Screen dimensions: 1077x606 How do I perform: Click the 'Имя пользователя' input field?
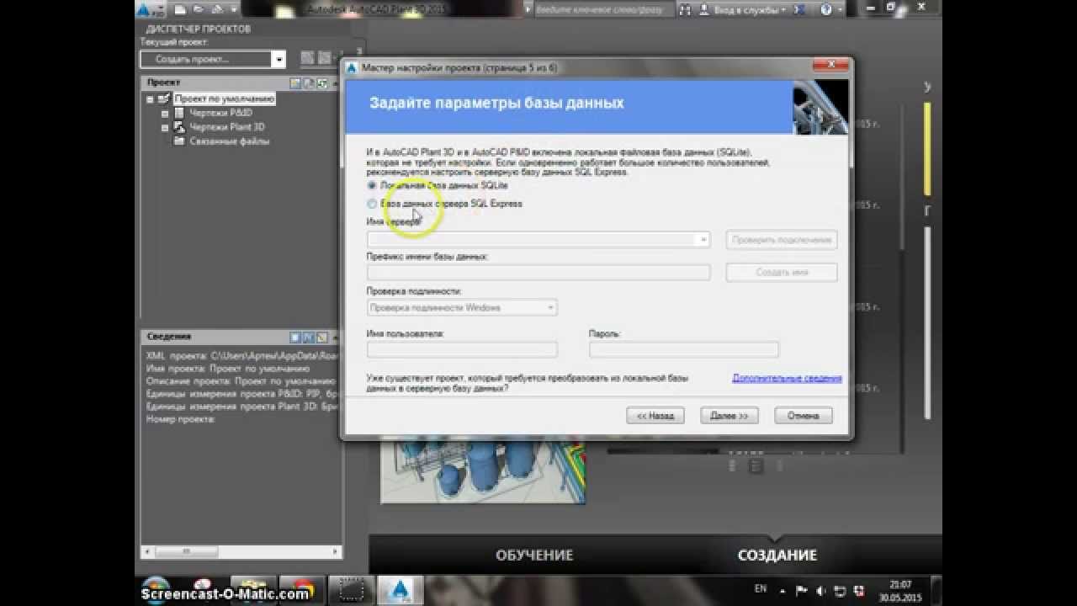coord(462,349)
